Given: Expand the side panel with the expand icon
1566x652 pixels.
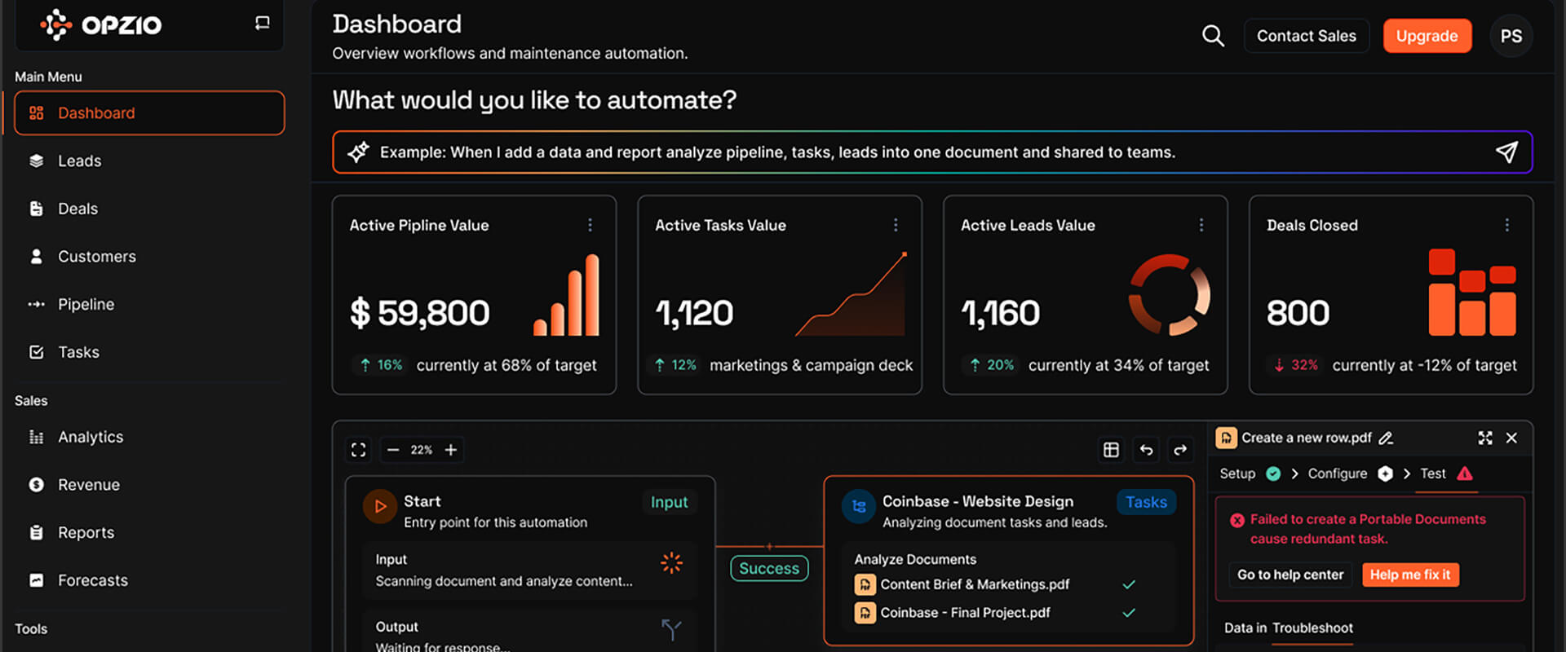Looking at the screenshot, I should [x=1485, y=438].
